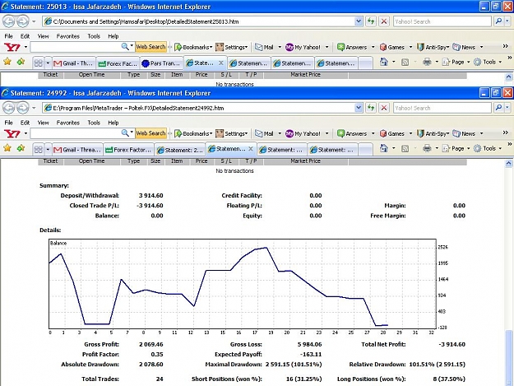
Task: Close active State tab in 25013 window
Action: [221, 63]
